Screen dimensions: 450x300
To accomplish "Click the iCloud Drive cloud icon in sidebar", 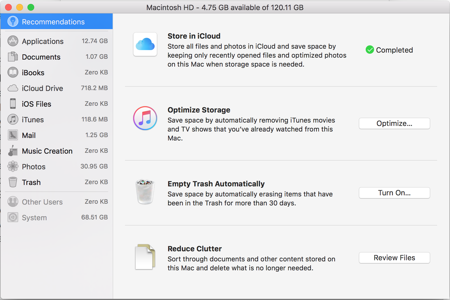I will (13, 88).
